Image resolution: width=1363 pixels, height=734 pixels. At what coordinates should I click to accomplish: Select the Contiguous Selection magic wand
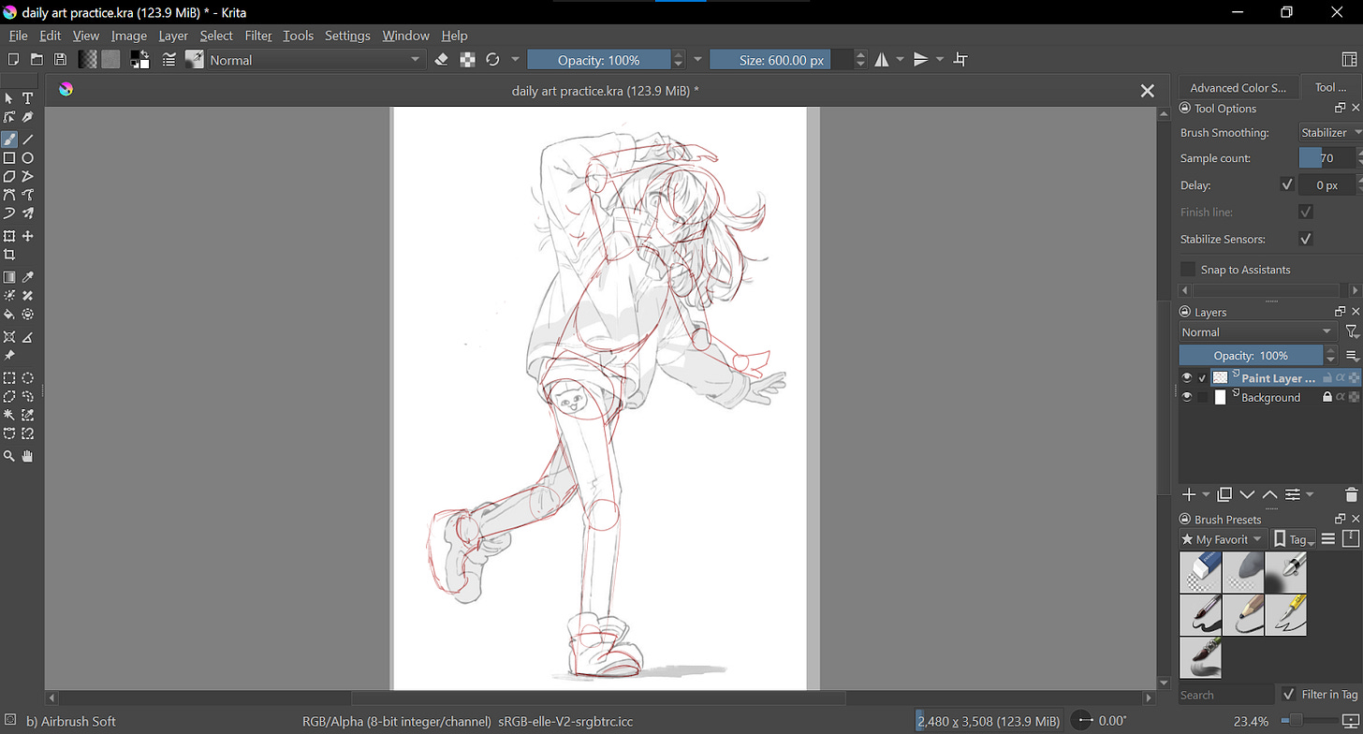click(9, 415)
